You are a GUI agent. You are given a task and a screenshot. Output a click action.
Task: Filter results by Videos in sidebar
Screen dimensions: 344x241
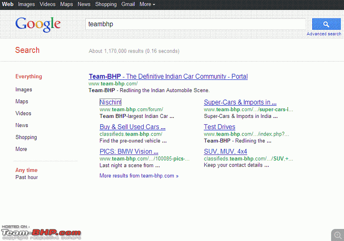[x=23, y=113]
